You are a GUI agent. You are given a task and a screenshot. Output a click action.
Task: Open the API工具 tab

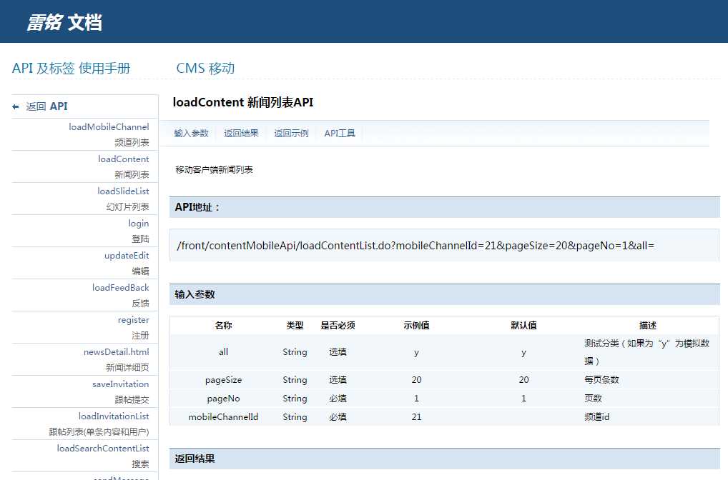coord(340,134)
